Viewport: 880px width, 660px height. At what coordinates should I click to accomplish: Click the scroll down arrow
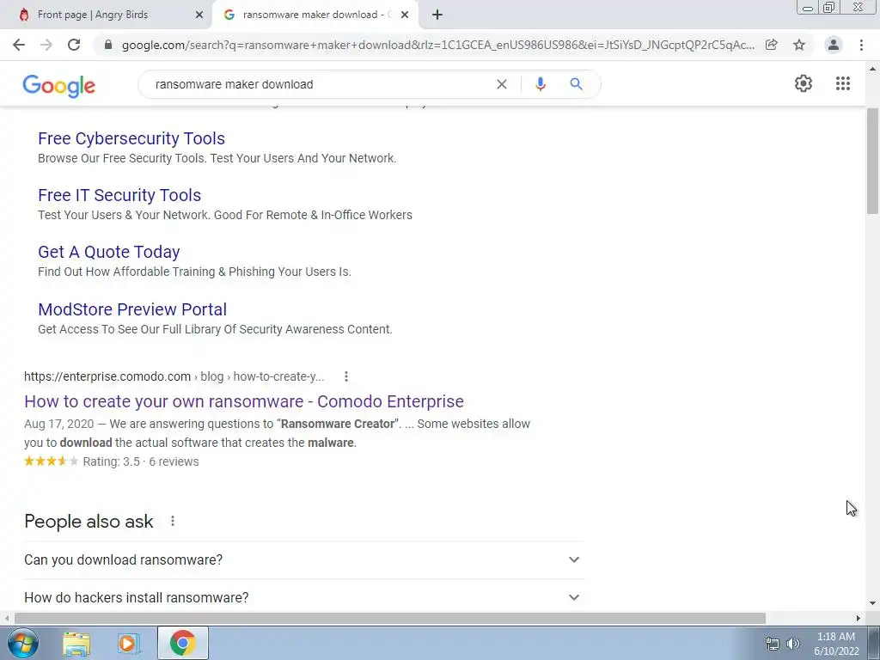[872, 604]
